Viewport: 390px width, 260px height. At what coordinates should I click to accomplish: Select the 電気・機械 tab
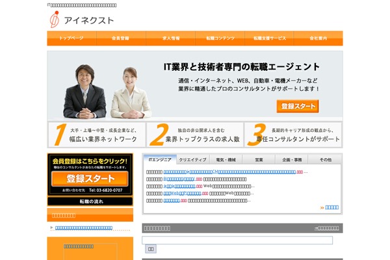coord(226,160)
